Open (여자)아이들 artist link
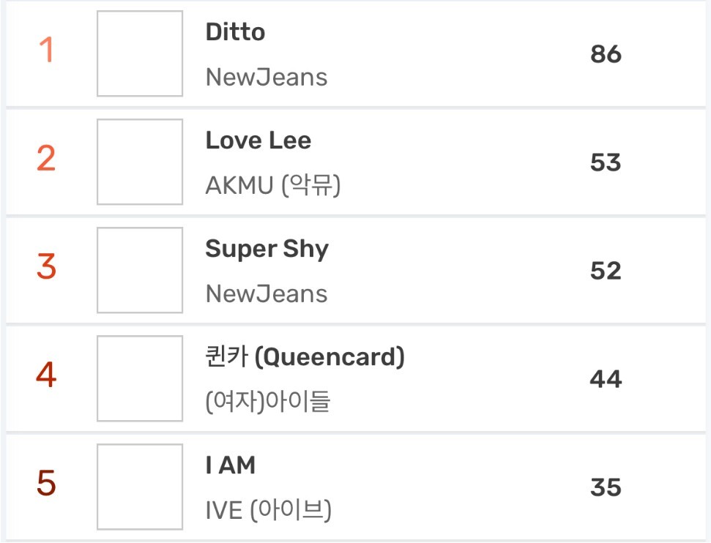This screenshot has height=543, width=711. click(x=268, y=402)
